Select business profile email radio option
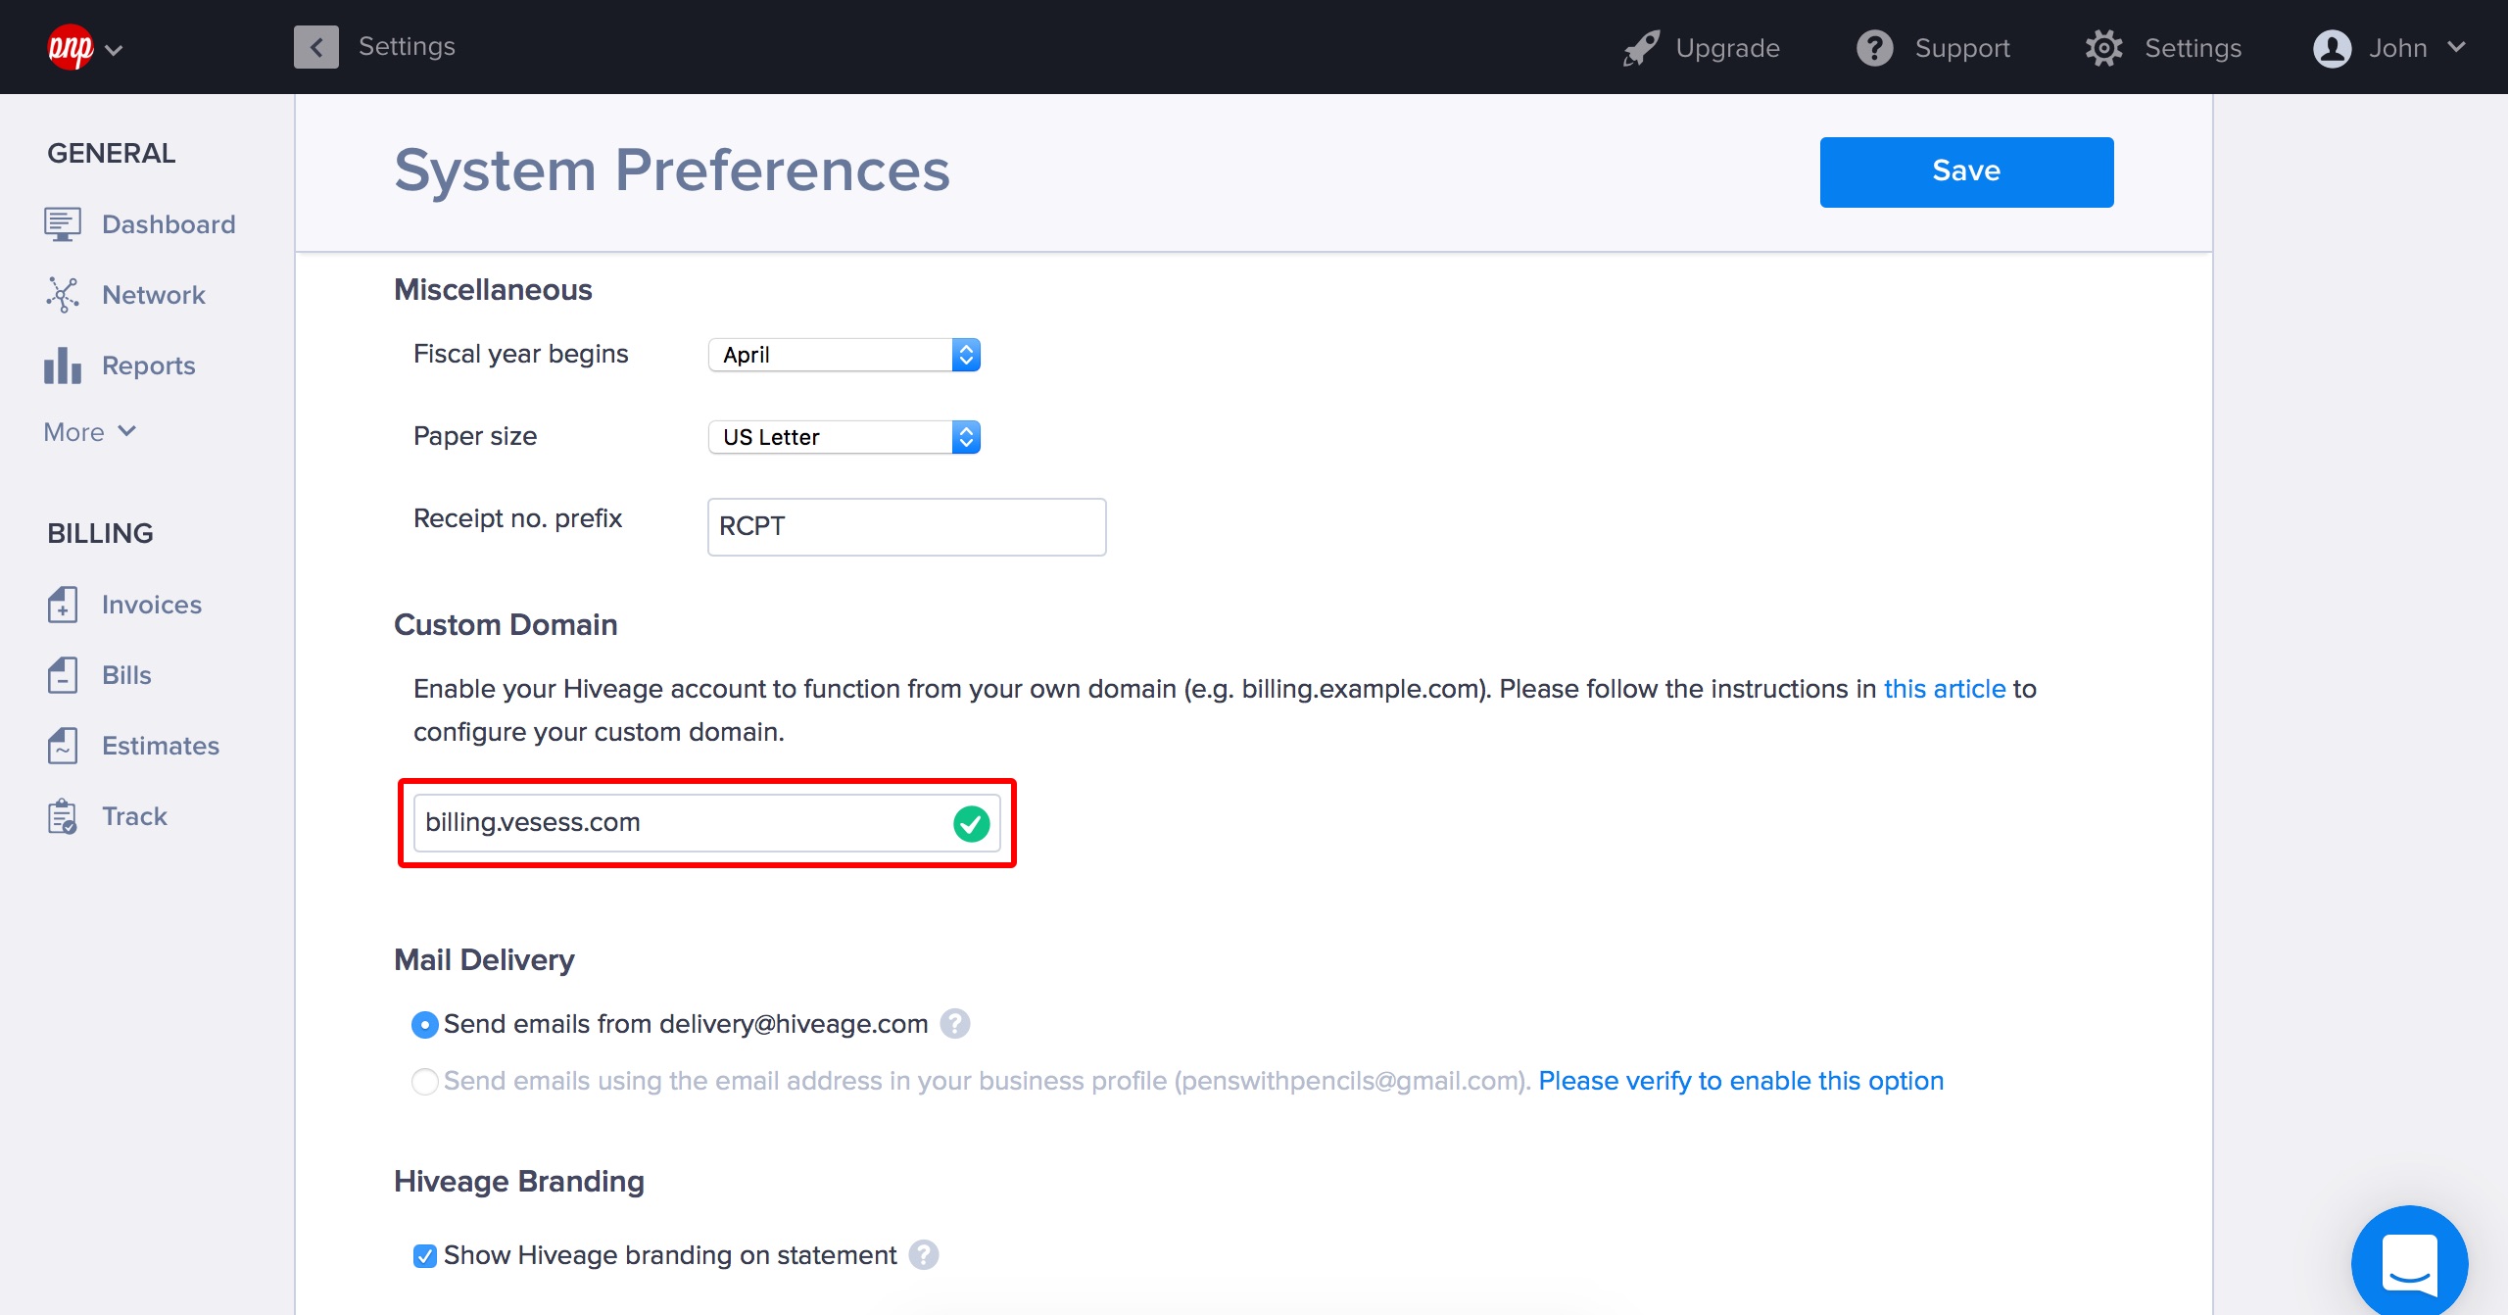Screen dimensions: 2508x1315 click(x=424, y=1082)
